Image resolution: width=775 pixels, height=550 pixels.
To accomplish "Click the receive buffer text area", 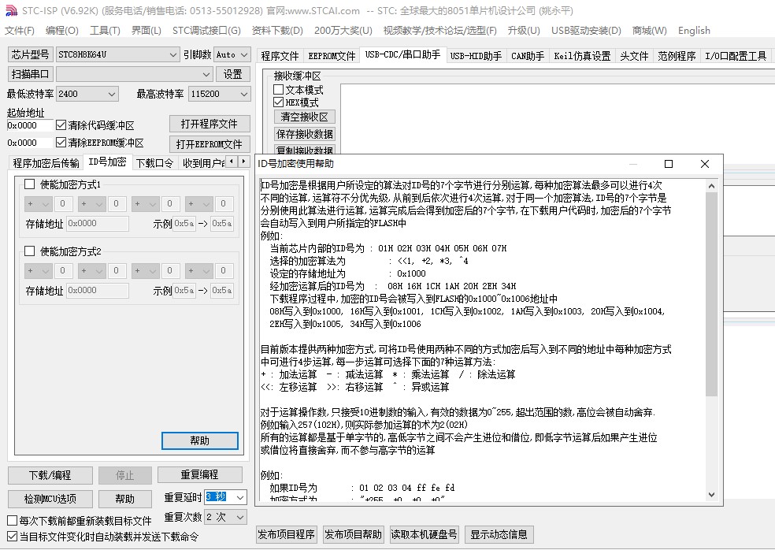I will [558, 117].
